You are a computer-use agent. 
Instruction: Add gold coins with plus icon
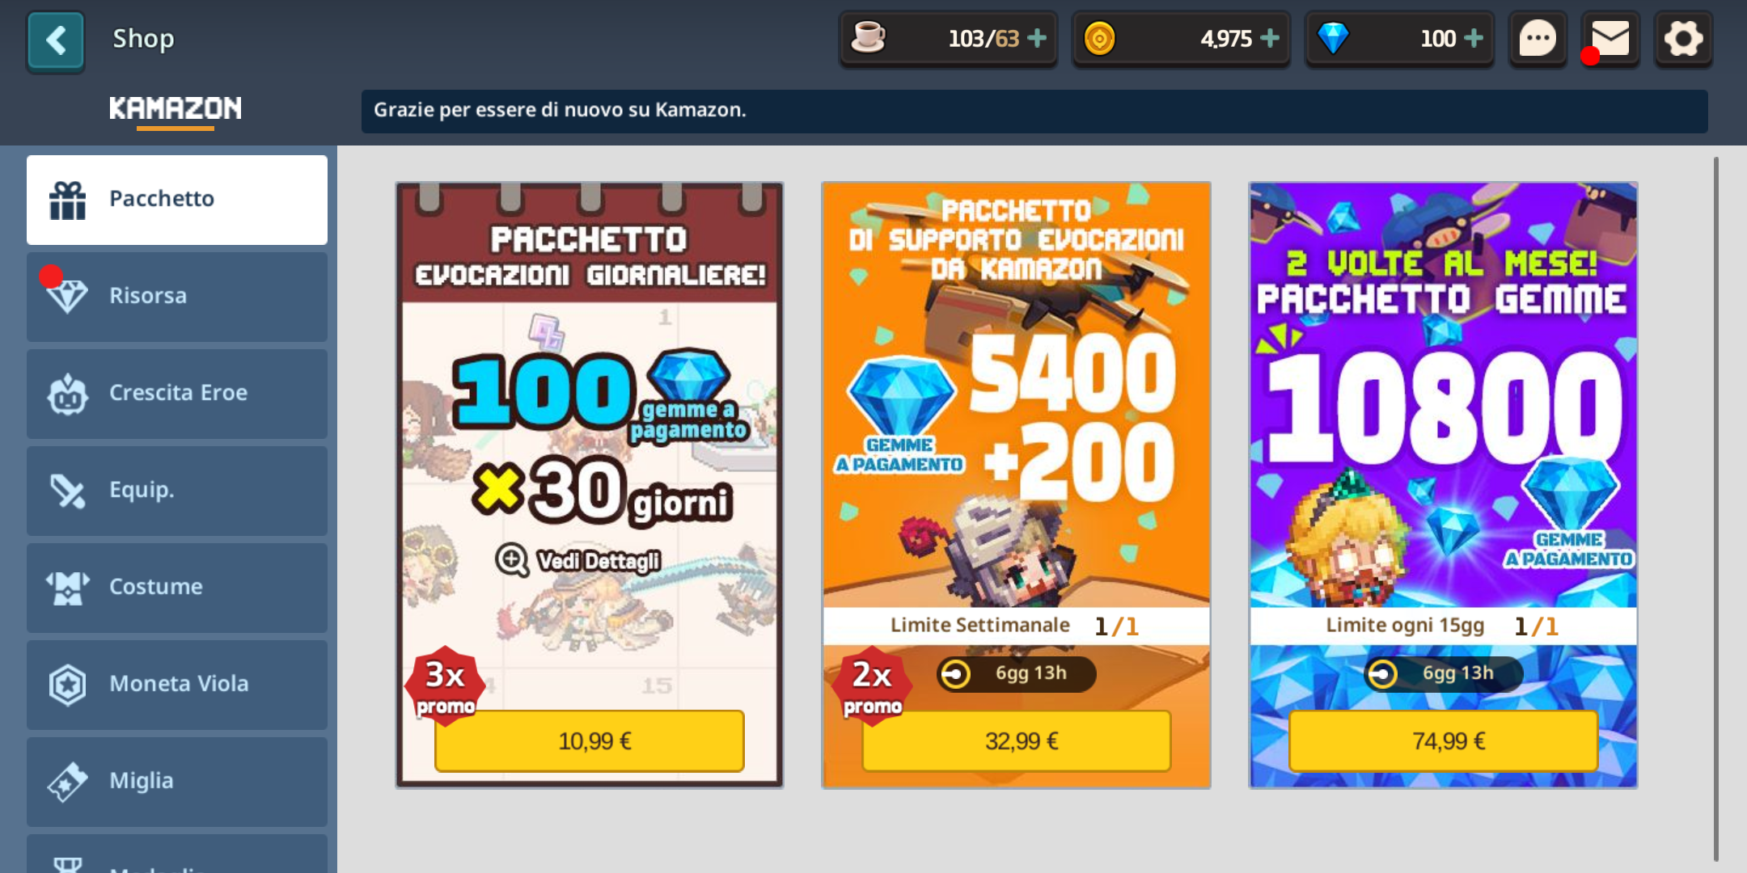point(1270,38)
